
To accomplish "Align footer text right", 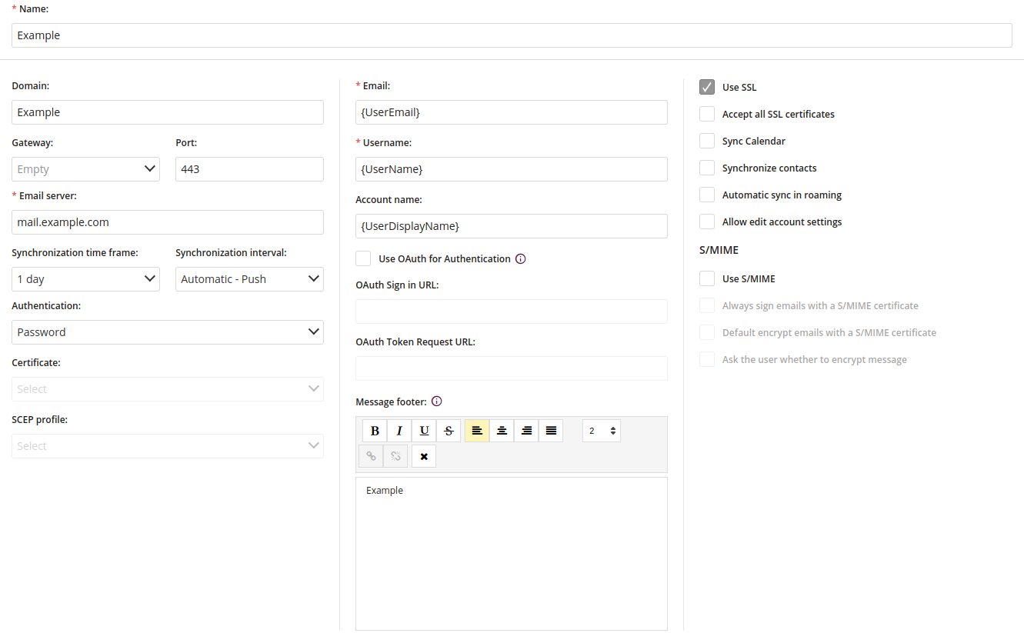I will 526,431.
